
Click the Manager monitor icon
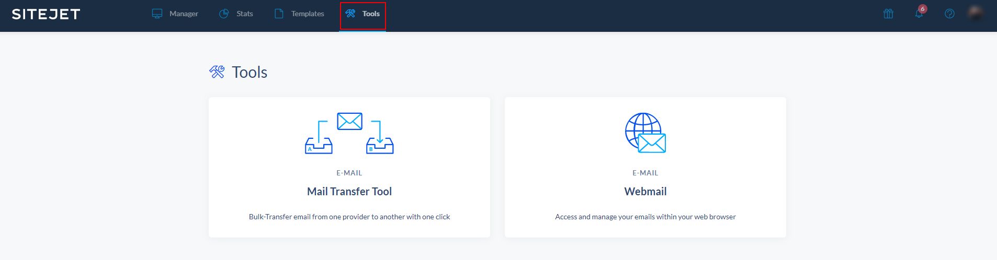[x=157, y=14]
